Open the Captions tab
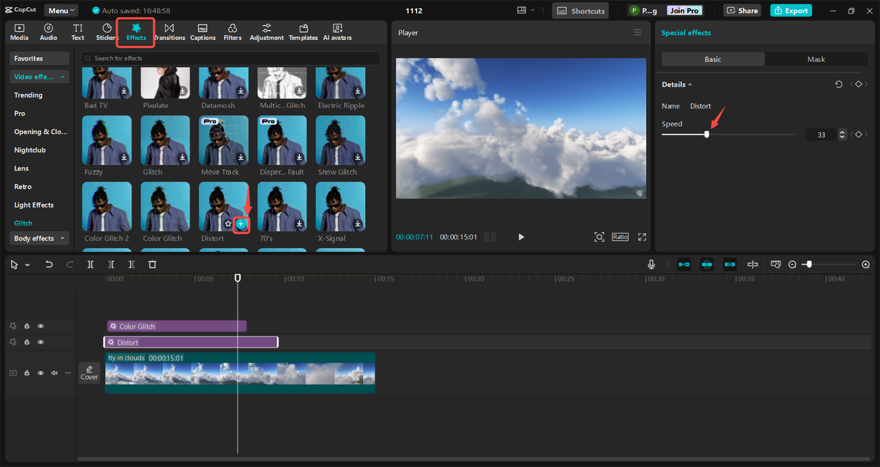This screenshot has height=467, width=880. 203,32
